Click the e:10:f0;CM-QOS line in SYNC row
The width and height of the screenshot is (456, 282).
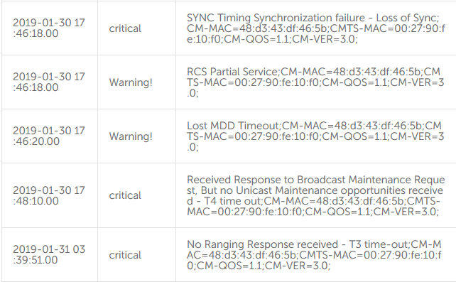272,39
